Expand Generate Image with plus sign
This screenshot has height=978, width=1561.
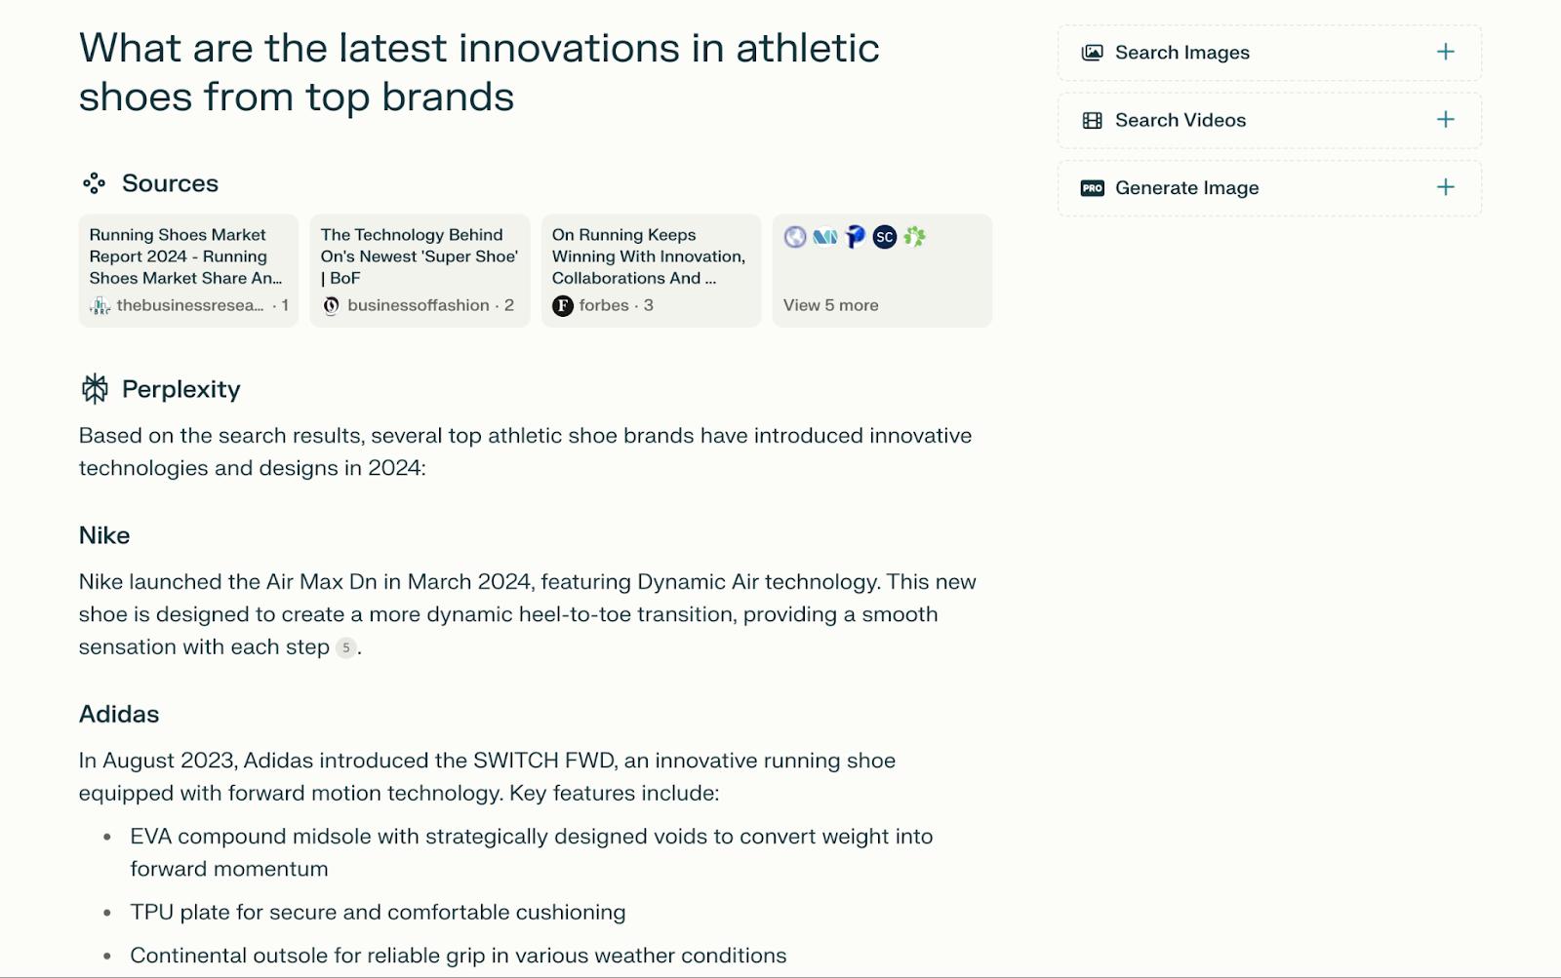click(x=1445, y=187)
